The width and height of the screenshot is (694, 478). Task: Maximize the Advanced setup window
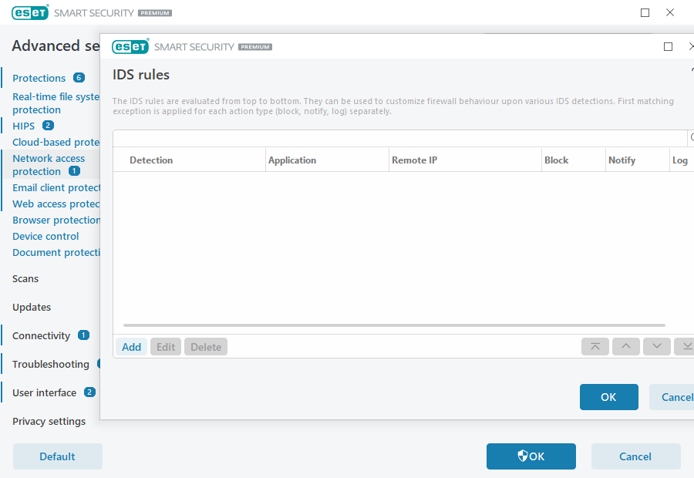(645, 13)
